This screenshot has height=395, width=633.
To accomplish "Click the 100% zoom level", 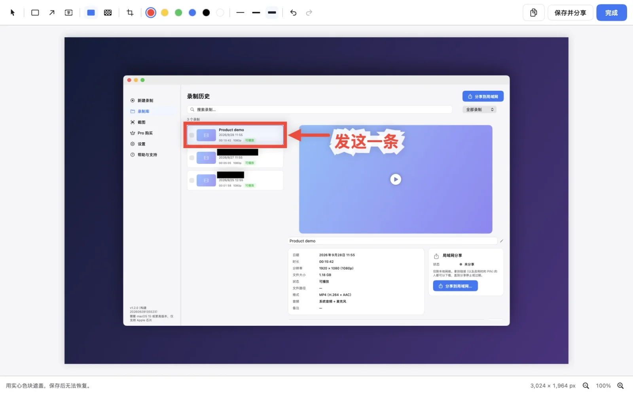I will point(603,386).
